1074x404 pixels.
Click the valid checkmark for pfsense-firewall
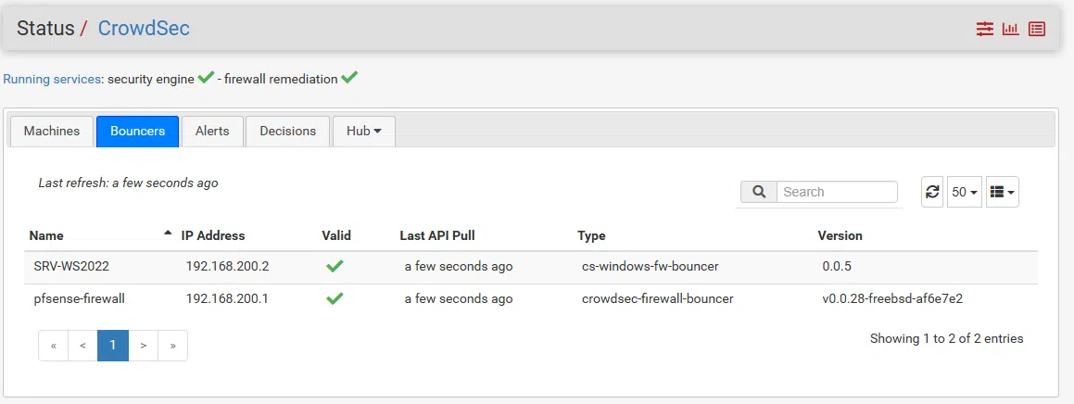(x=335, y=298)
